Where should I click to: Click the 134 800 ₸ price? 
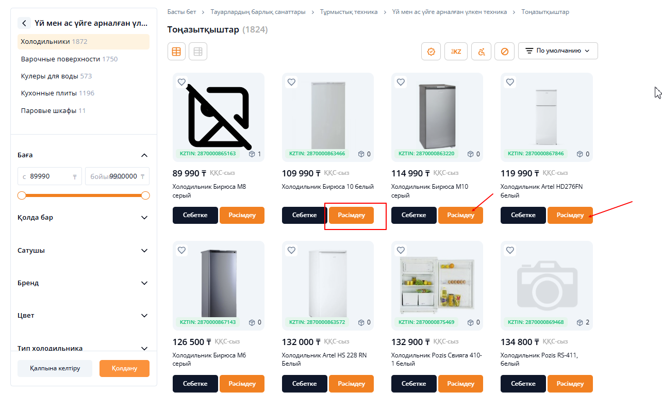click(520, 342)
